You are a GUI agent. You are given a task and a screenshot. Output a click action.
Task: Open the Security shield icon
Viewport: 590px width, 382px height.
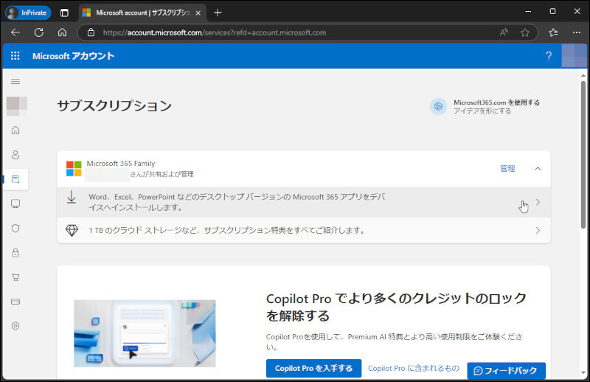click(x=15, y=228)
